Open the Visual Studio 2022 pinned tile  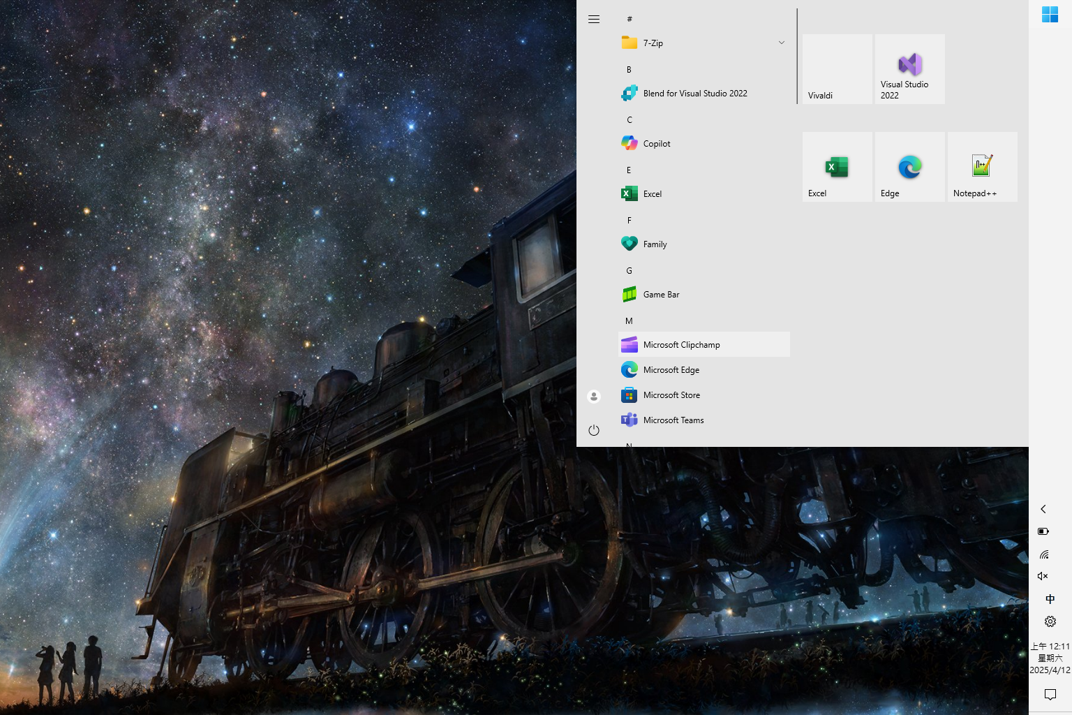pyautogui.click(x=909, y=69)
